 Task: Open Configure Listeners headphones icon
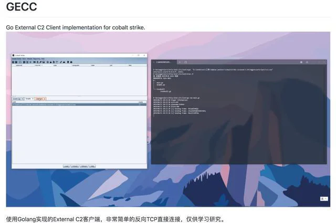pyautogui.click(x=20, y=62)
